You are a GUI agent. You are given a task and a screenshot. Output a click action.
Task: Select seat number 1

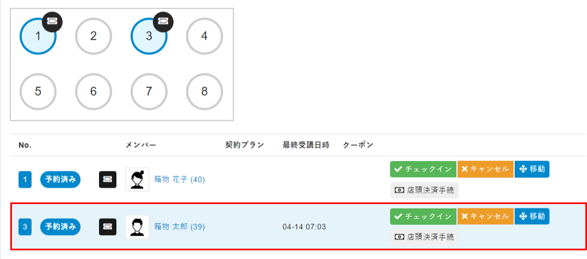37,37
